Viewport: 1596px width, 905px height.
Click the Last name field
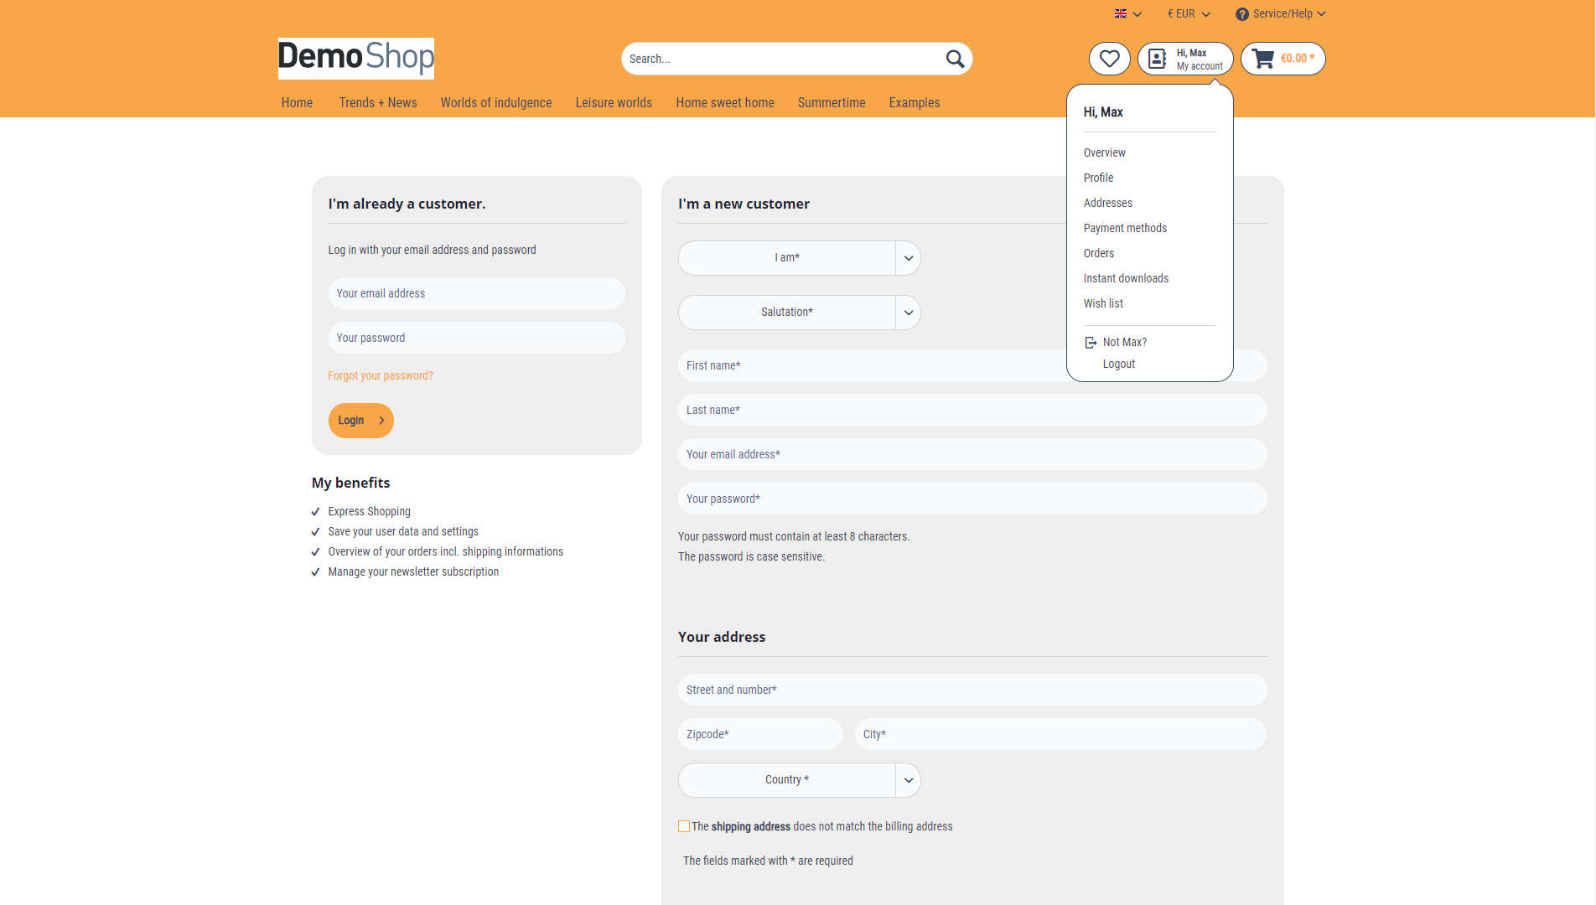972,410
